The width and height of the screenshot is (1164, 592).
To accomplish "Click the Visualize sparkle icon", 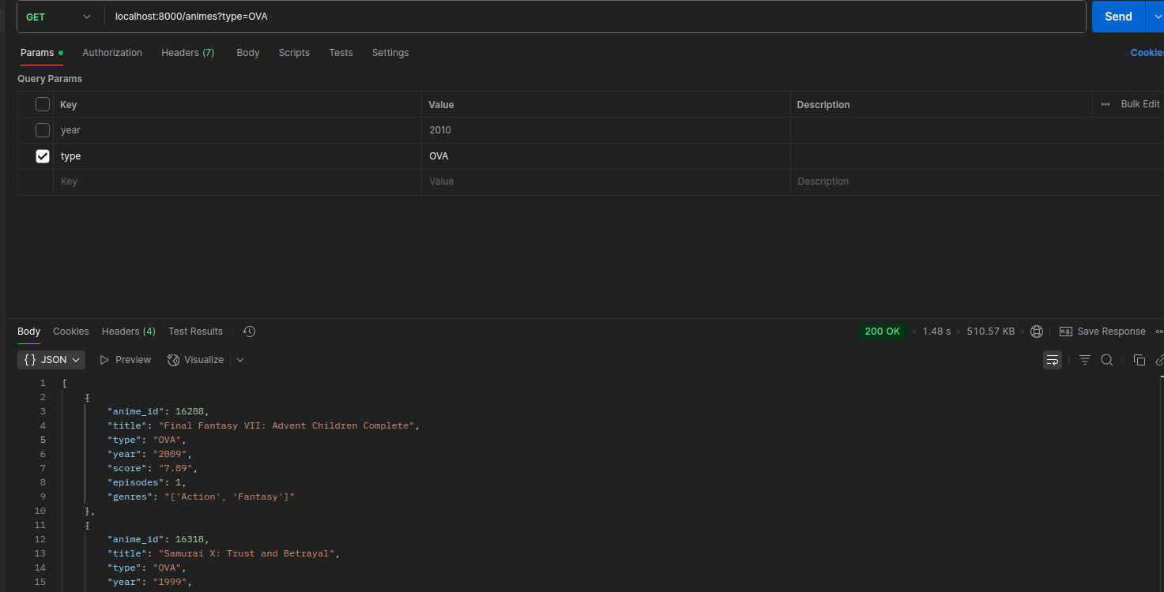I will coord(174,360).
